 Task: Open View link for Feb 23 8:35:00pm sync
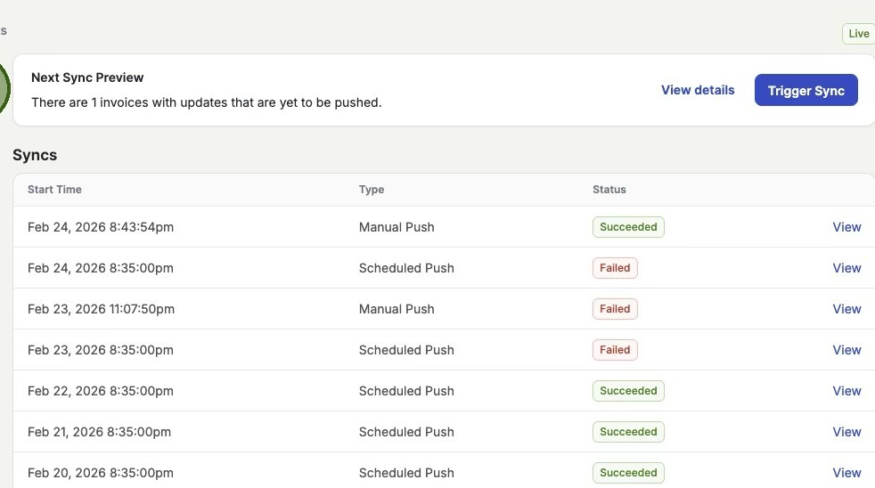click(846, 350)
